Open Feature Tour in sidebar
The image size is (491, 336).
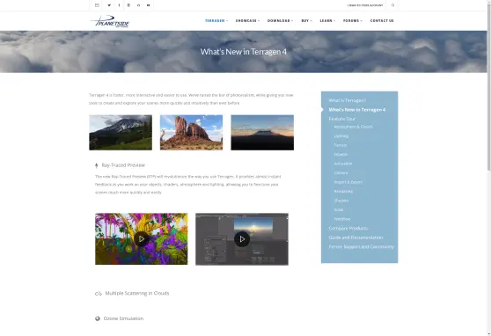[342, 119]
